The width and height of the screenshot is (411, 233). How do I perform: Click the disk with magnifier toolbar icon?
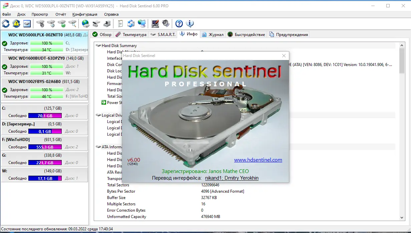[x=72, y=23]
